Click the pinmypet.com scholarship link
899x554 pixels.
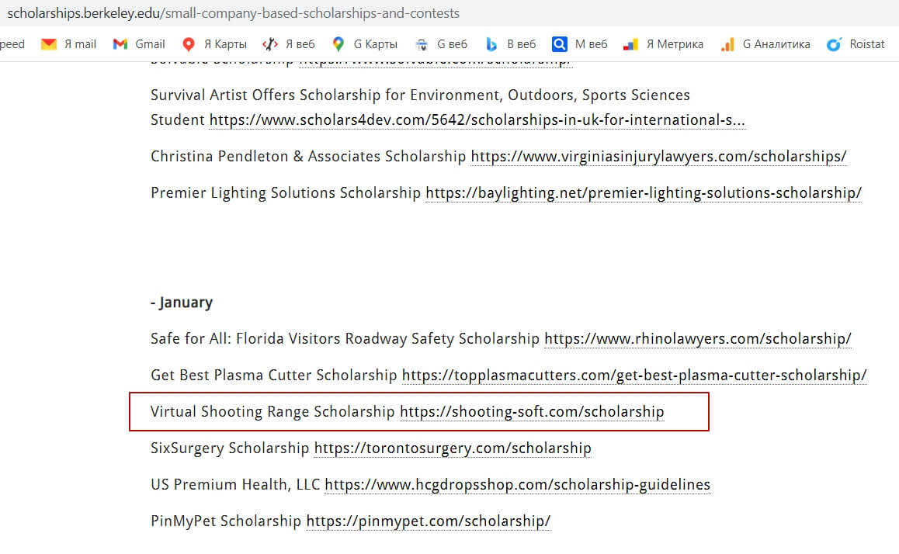click(428, 521)
